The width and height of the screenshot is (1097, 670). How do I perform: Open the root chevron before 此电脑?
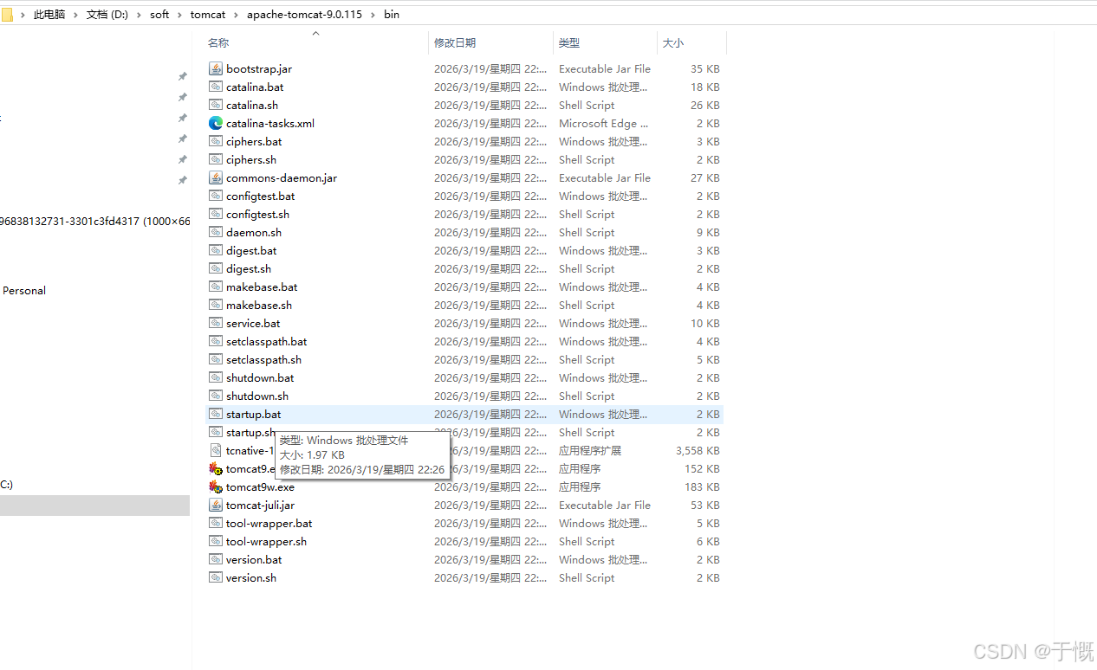point(23,15)
